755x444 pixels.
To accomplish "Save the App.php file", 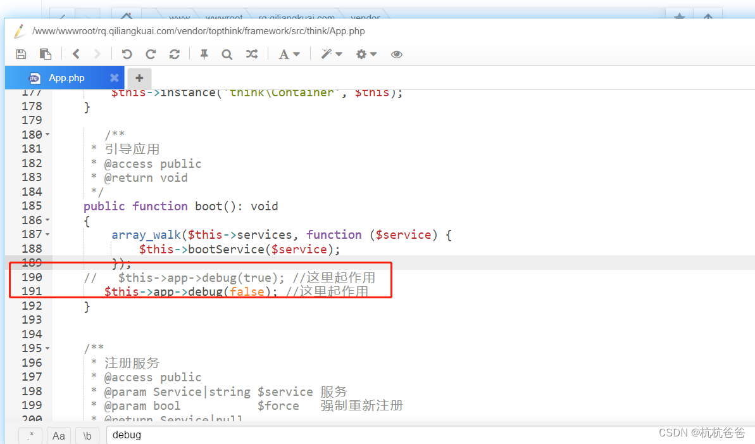I will (21, 54).
